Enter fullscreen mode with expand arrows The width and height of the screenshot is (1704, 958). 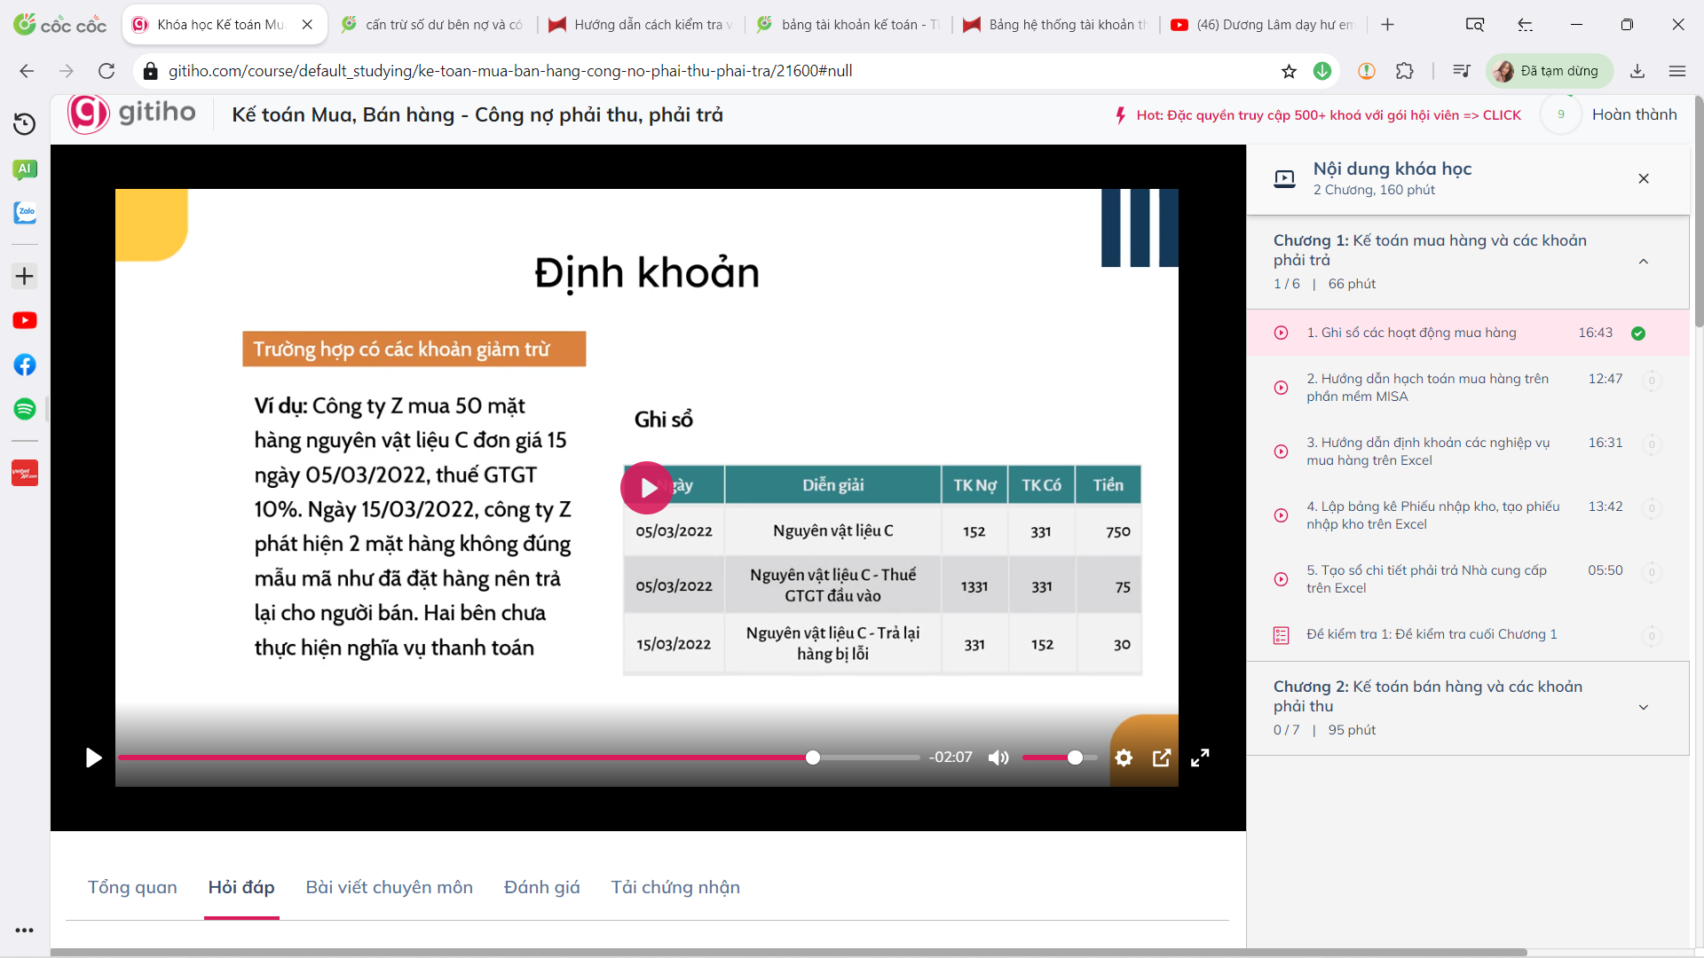[1200, 758]
